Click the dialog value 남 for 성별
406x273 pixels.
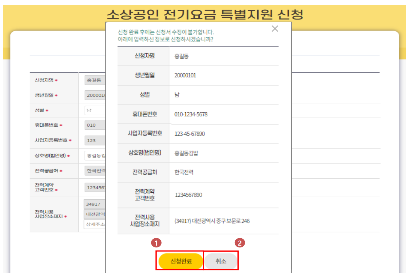177,95
